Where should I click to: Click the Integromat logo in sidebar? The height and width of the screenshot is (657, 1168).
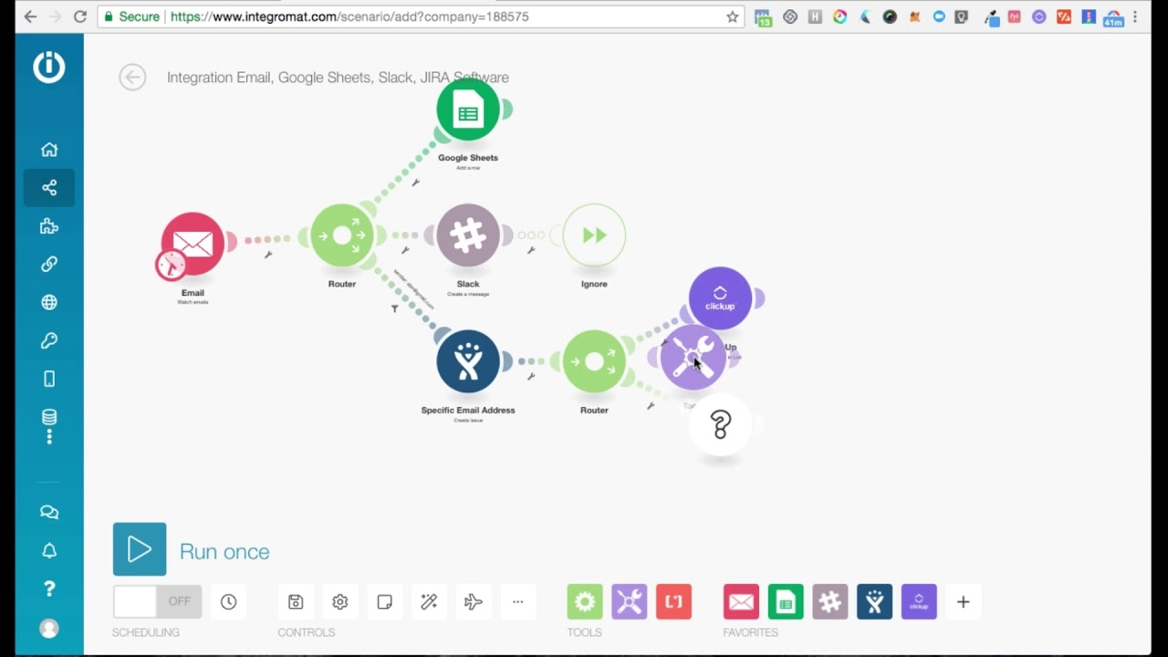(49, 67)
